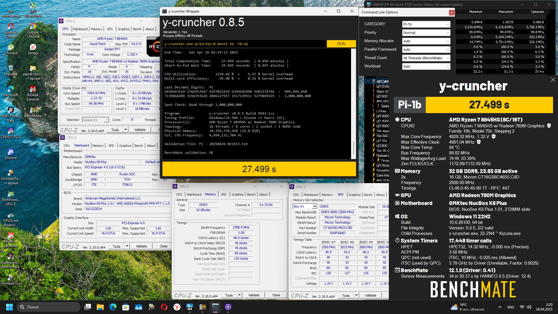
Task: Open Uninstall Tool desktop shortcut
Action: tap(11, 279)
